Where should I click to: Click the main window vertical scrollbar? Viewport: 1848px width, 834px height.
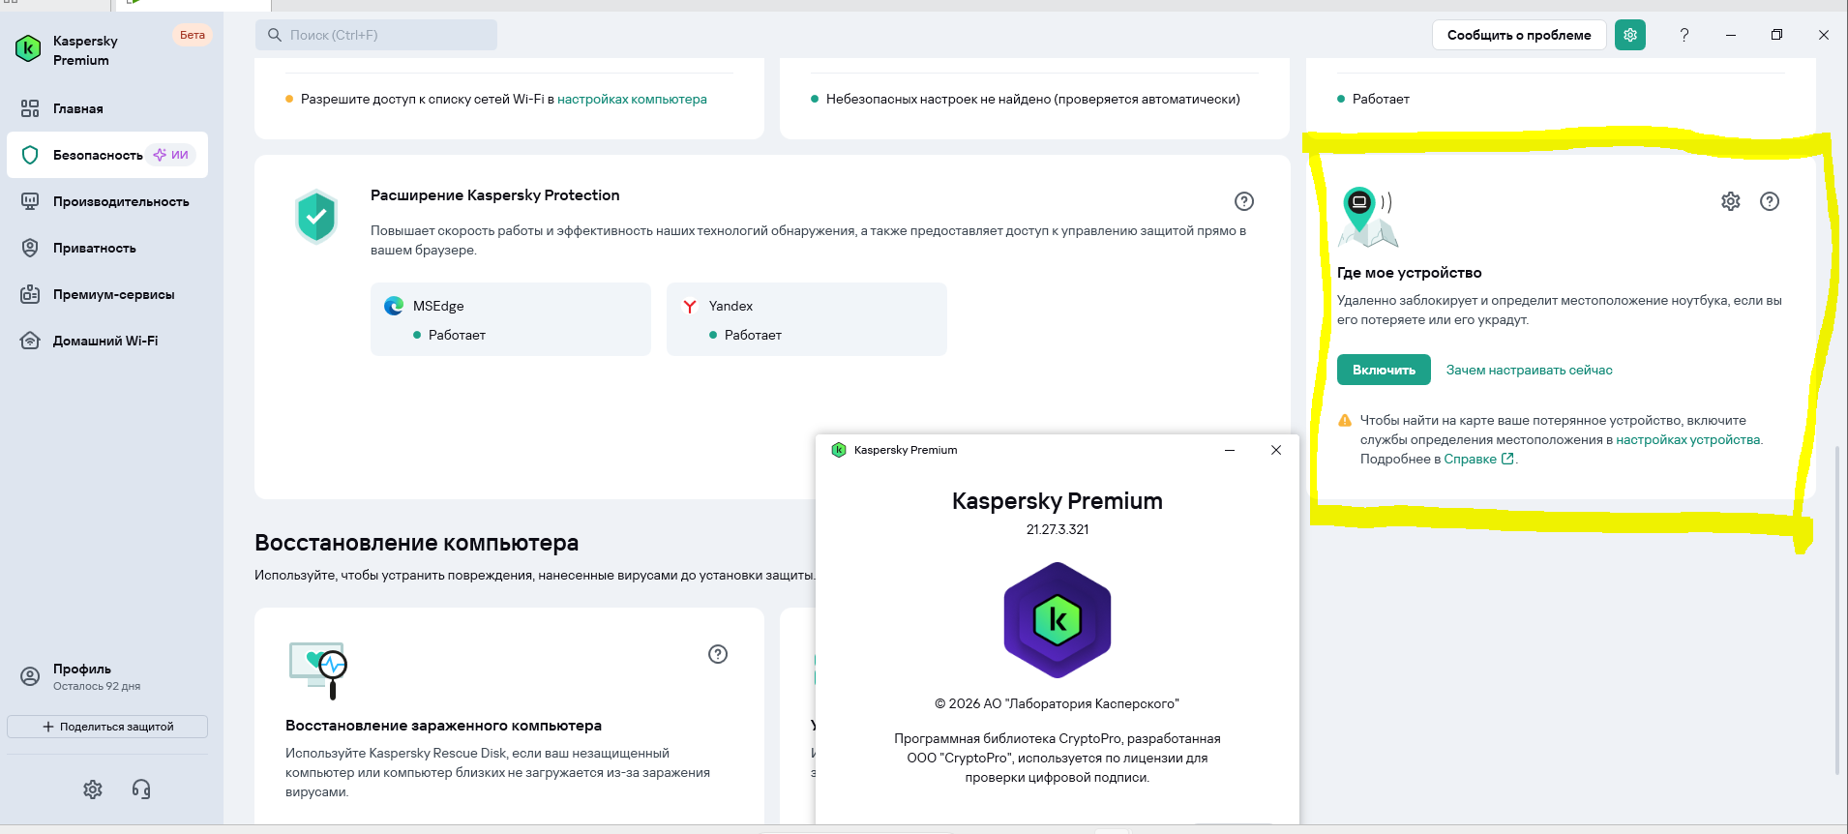point(1837,610)
